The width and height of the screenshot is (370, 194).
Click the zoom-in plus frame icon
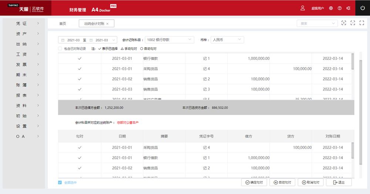click(344, 23)
